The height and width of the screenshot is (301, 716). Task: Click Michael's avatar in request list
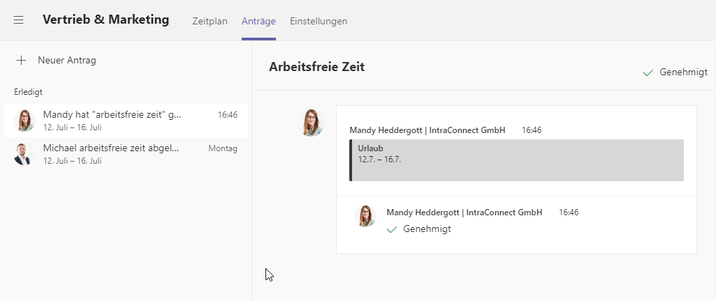pos(24,154)
